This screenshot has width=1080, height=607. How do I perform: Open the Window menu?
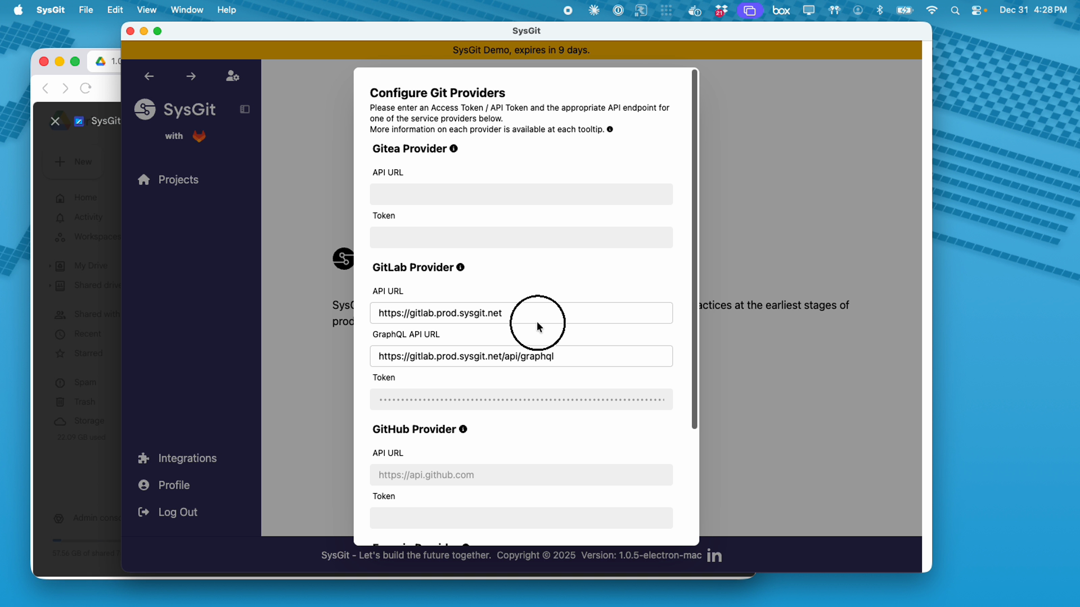coord(186,10)
